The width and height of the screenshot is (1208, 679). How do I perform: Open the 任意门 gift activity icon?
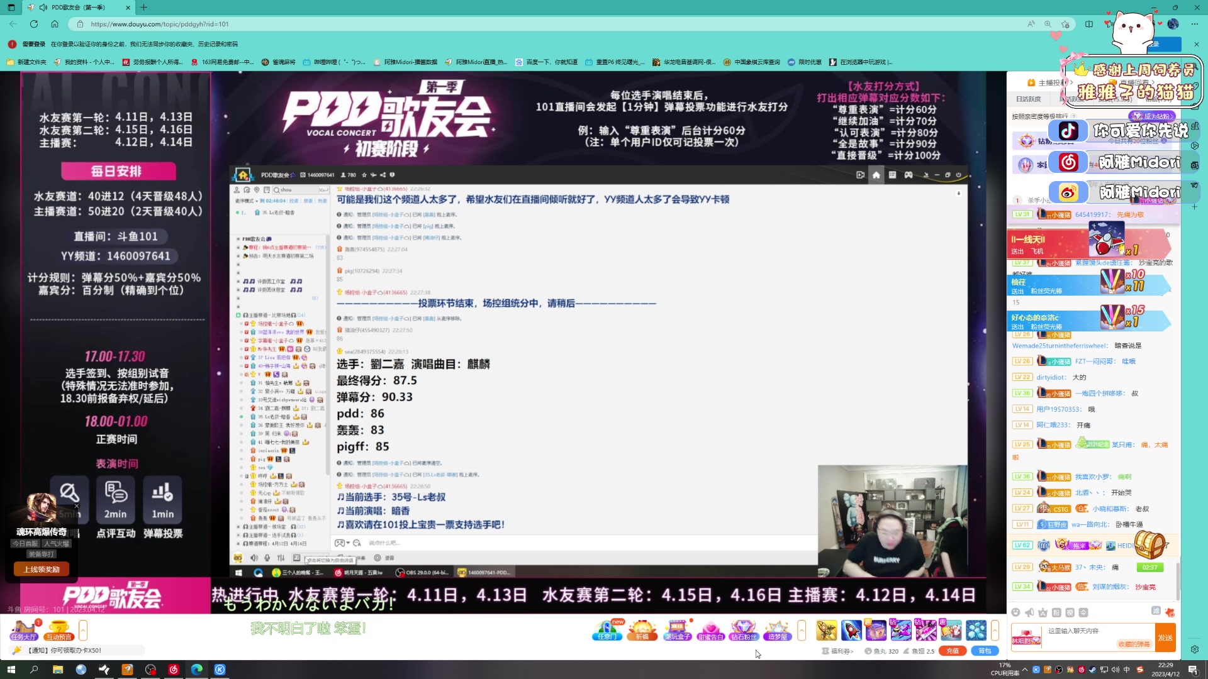607,629
